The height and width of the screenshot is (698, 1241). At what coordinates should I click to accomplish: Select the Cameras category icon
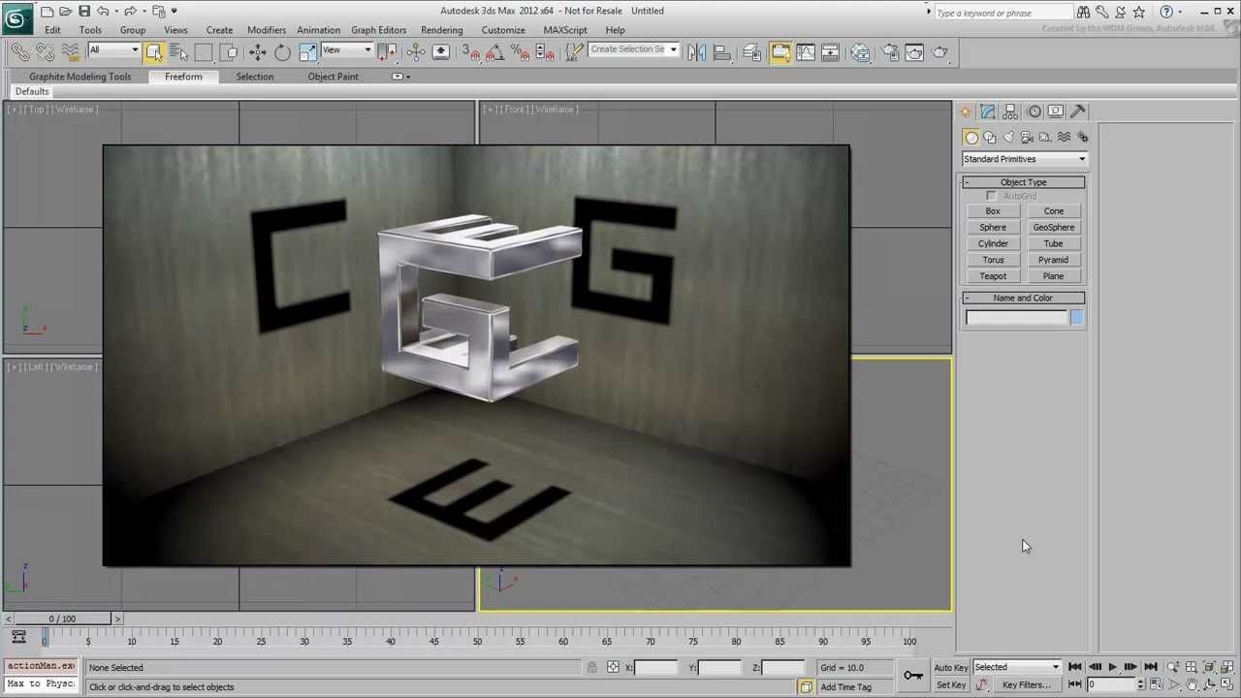pyautogui.click(x=1027, y=138)
